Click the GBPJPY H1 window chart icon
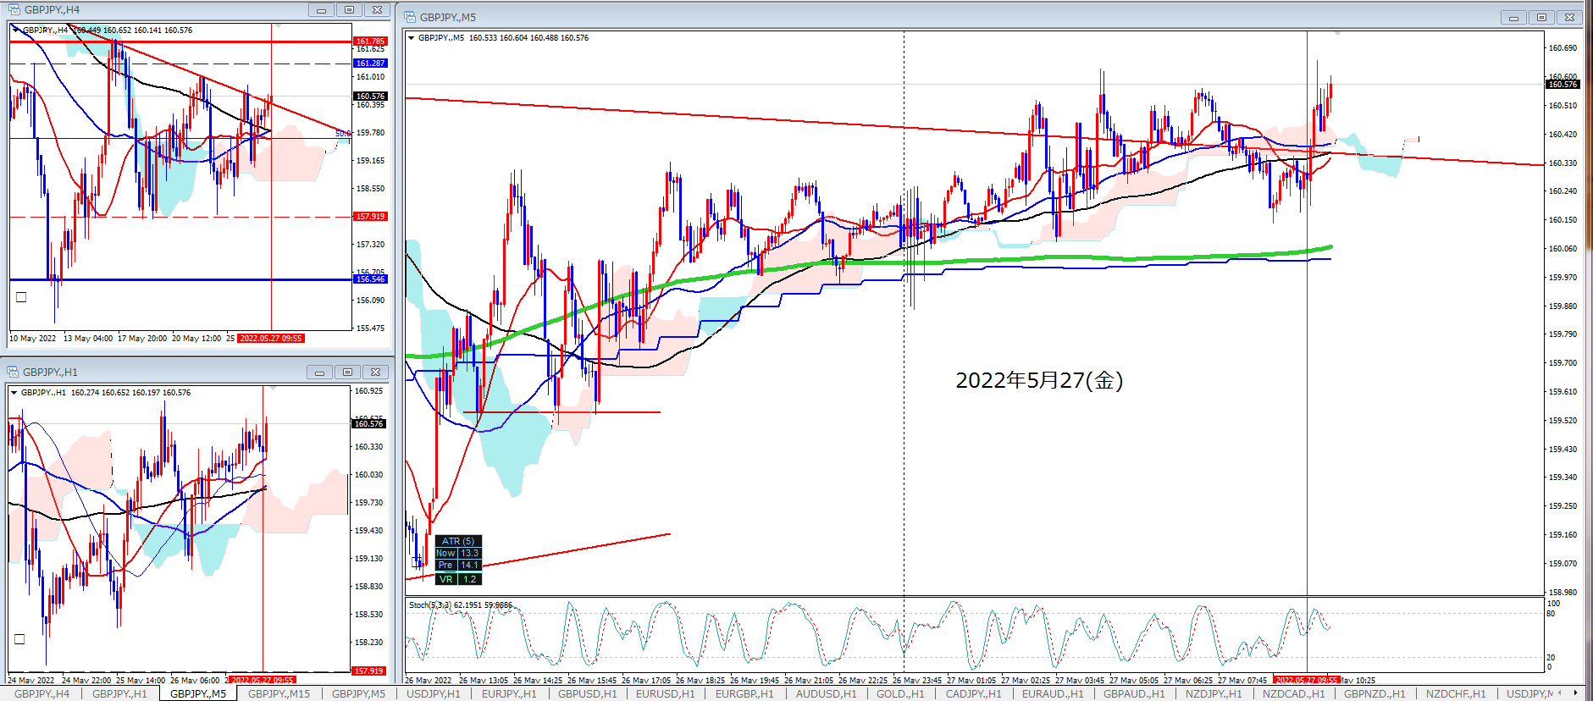Image resolution: width=1593 pixels, height=701 pixels. [13, 373]
